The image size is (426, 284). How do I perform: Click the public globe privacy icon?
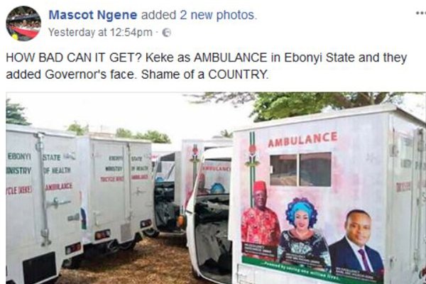pos(167,33)
